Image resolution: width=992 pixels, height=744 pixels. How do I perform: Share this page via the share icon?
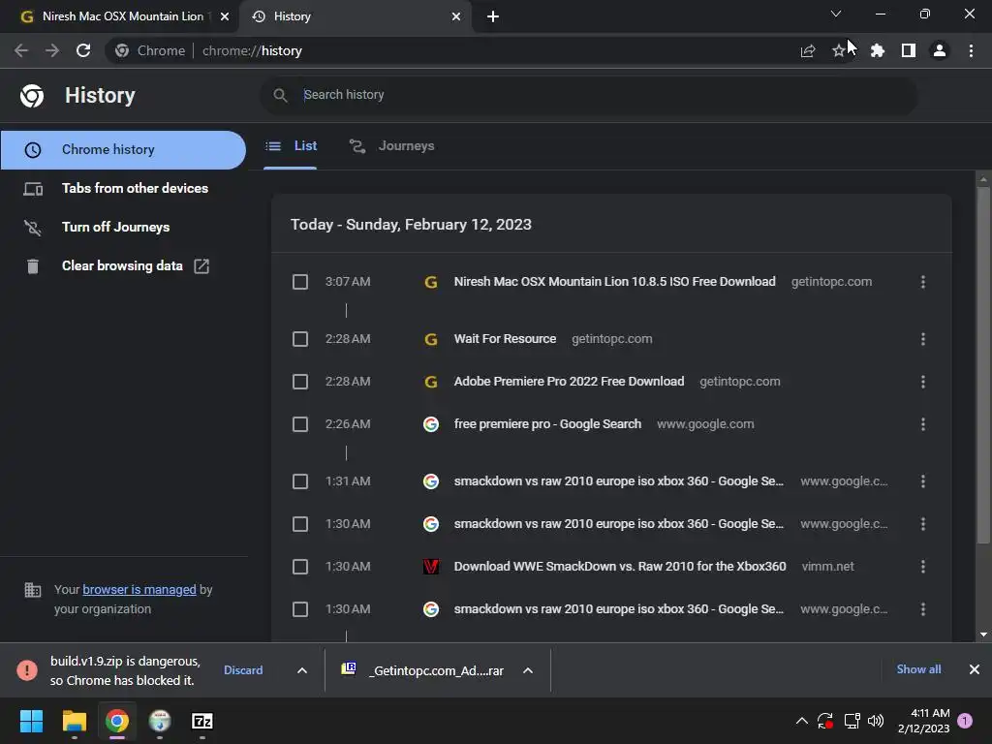click(808, 50)
